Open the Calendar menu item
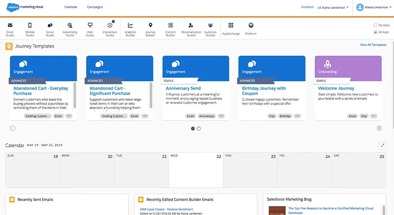Viewport: 394px width, 215px height. 71,7
